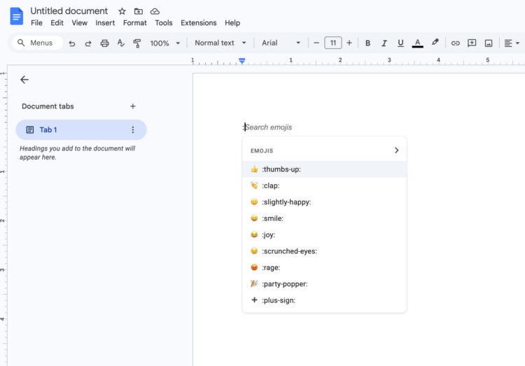Open the Tools menu
This screenshot has height=366, width=525.
[164, 23]
